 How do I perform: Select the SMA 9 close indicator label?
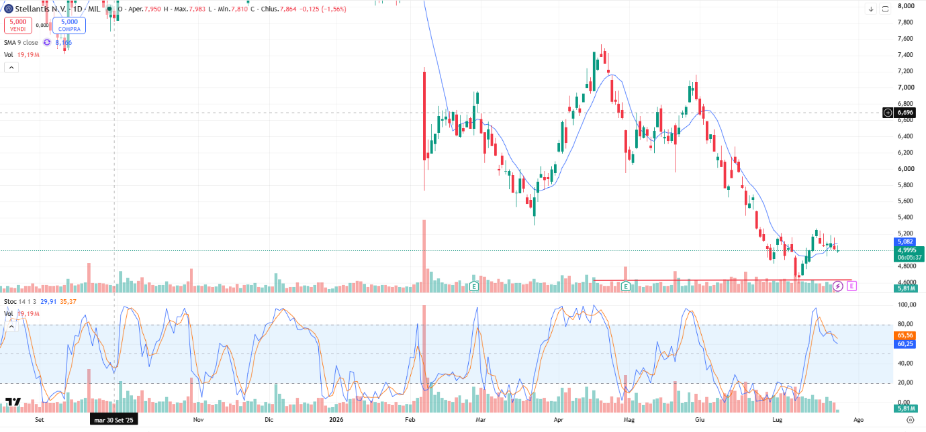(x=21, y=42)
